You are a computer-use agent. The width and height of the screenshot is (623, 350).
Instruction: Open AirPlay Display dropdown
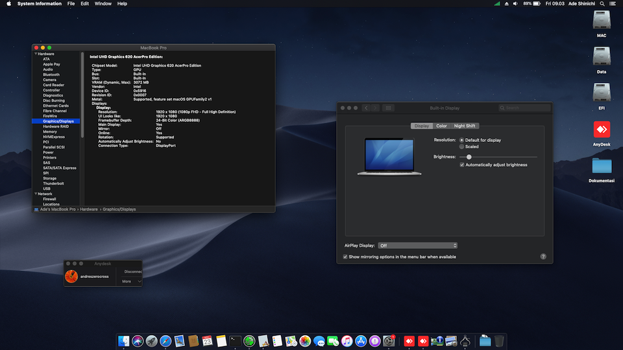417,246
